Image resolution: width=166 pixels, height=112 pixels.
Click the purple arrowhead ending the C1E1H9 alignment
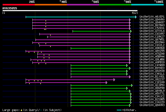pos(107,82)
